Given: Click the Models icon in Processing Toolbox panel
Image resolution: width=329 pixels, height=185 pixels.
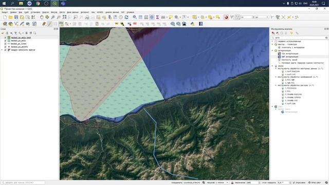Looking at the screenshot, I should [273, 33].
